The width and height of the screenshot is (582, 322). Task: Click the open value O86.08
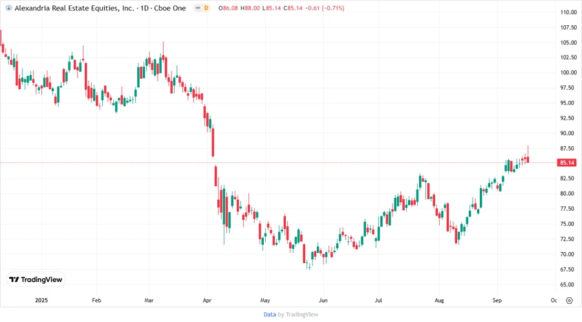228,8
